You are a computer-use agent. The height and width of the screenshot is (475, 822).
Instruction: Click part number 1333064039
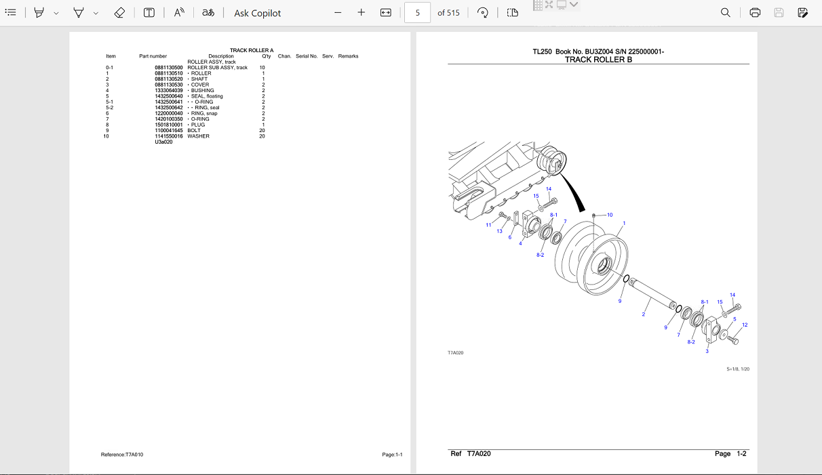tap(169, 90)
